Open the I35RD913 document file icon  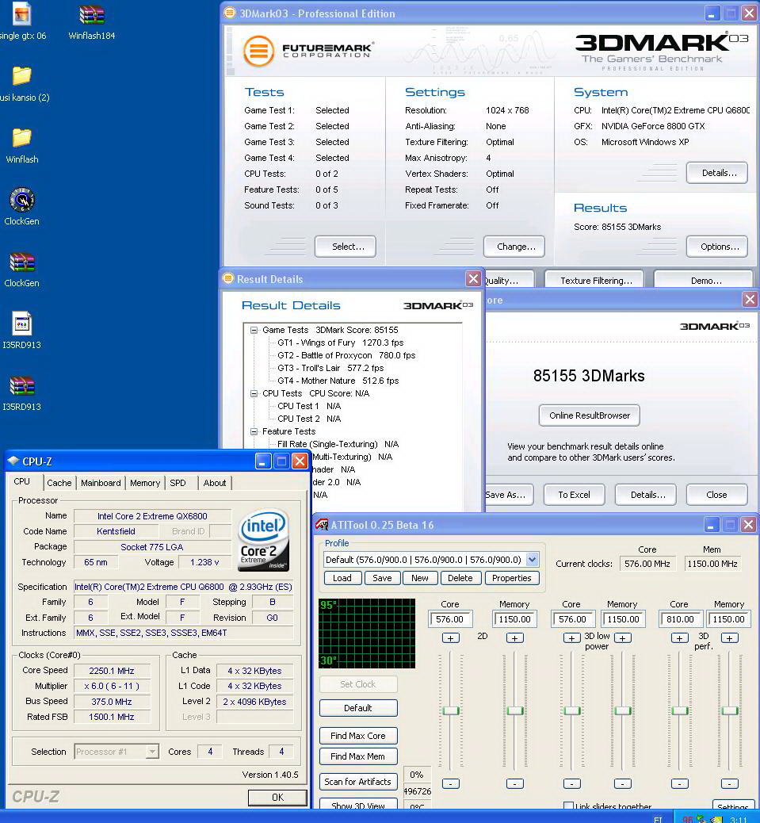pos(21,323)
